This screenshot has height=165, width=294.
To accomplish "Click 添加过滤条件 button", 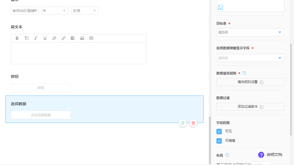I will click(x=250, y=107).
